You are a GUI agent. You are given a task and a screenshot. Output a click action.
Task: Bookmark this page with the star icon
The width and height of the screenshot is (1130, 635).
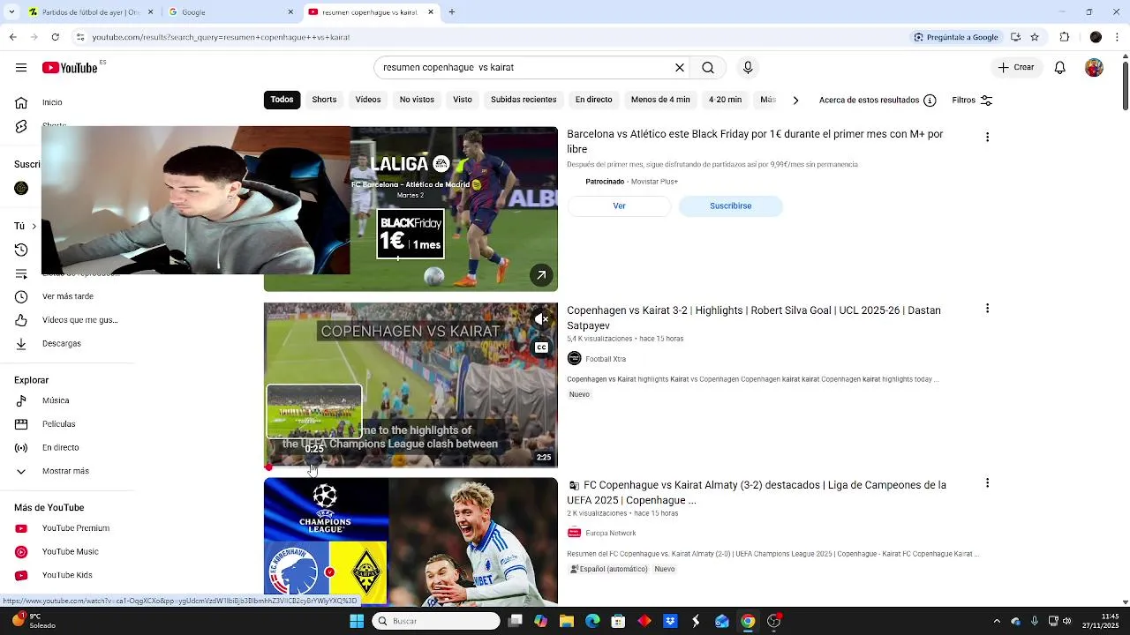1035,37
